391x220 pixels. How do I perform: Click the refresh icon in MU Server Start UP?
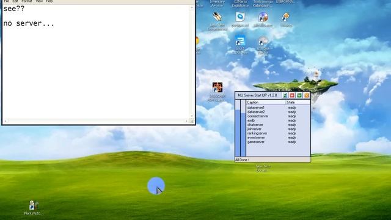point(285,95)
